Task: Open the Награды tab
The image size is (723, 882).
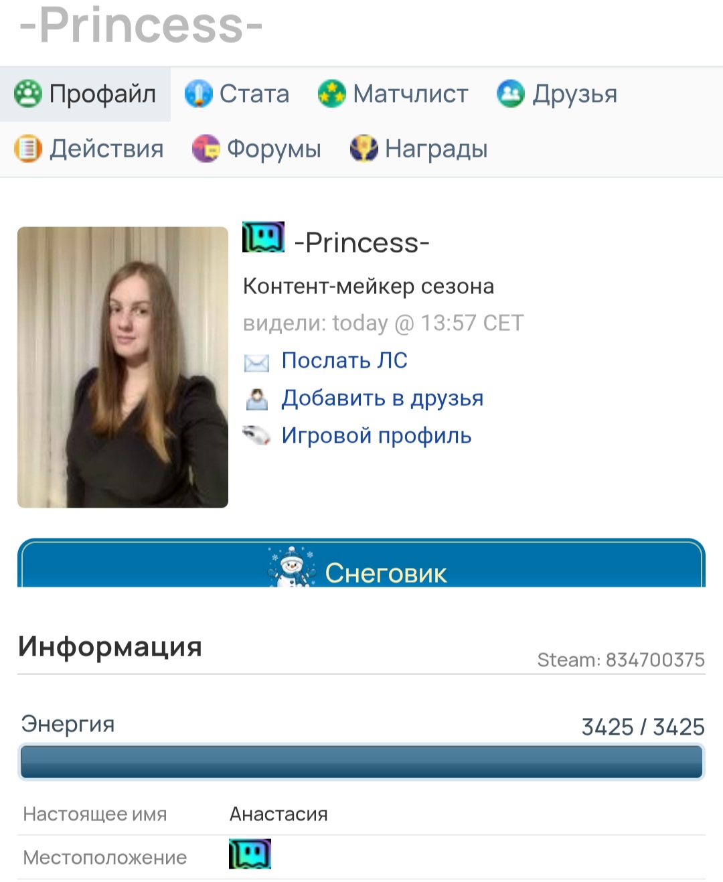Action: [x=419, y=149]
